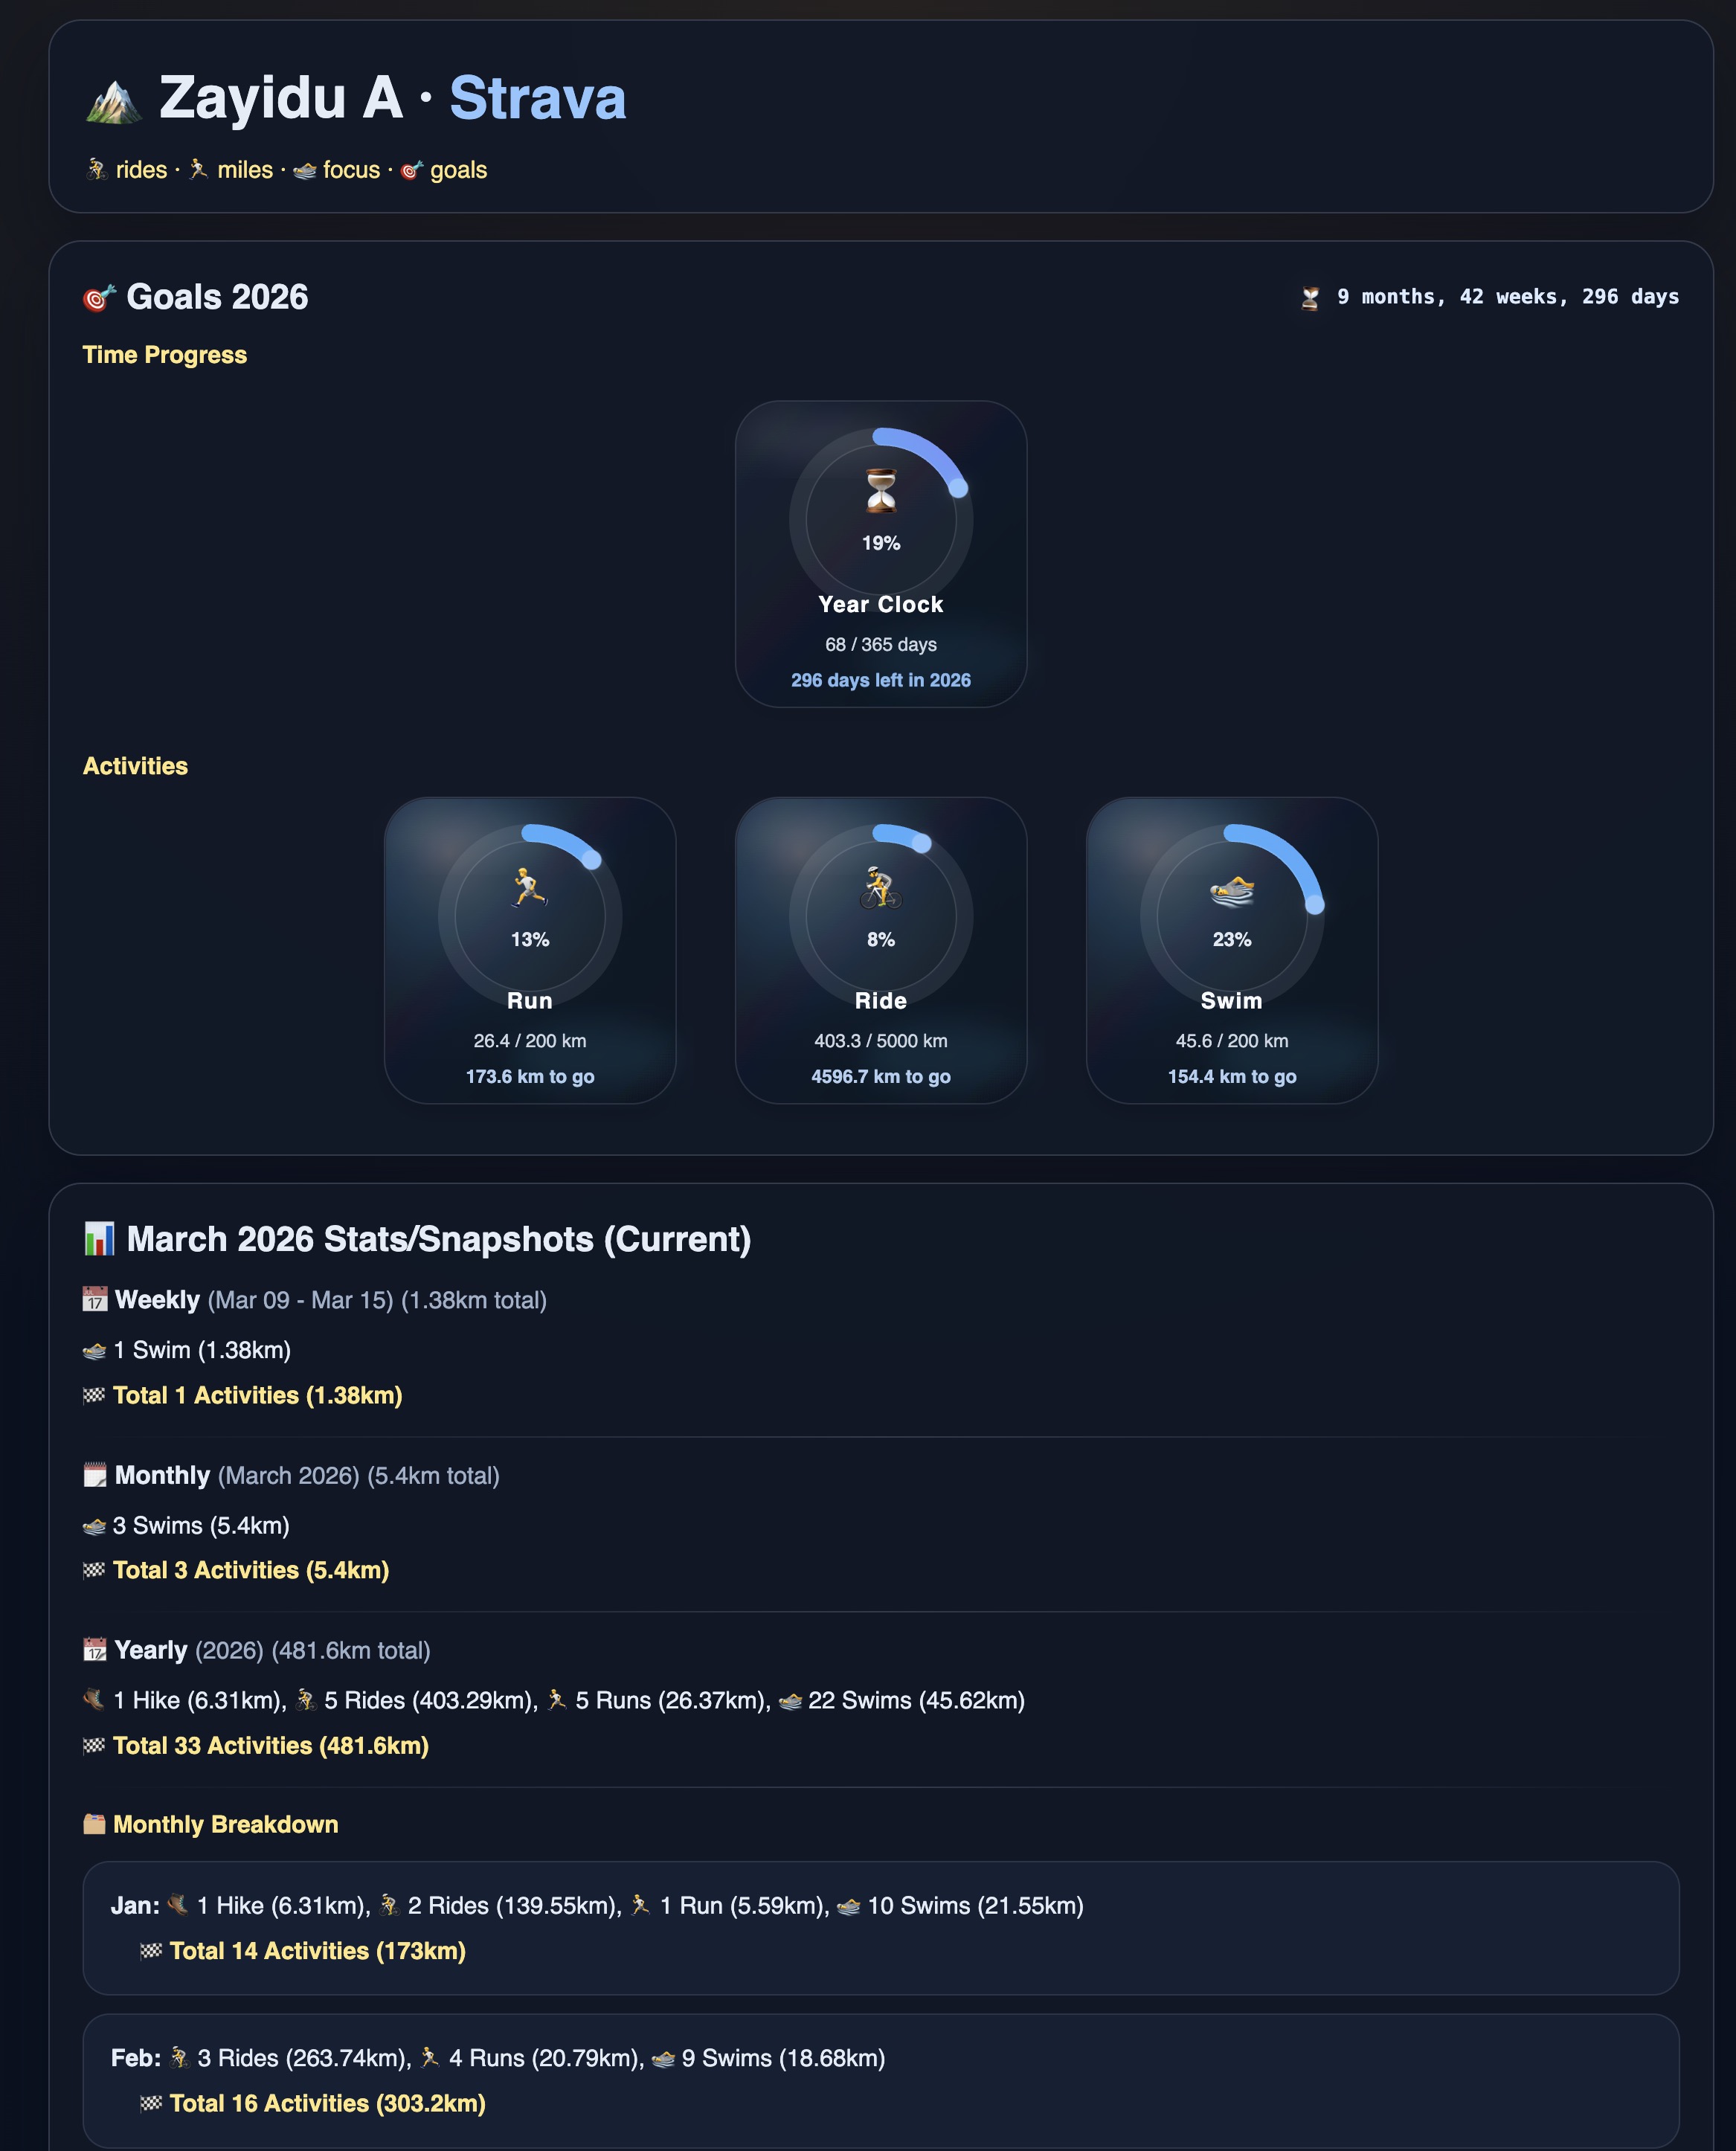Screen dimensions: 1736x2151
Task: Click Total 33 Activities yearly summary
Action: coord(271,1746)
